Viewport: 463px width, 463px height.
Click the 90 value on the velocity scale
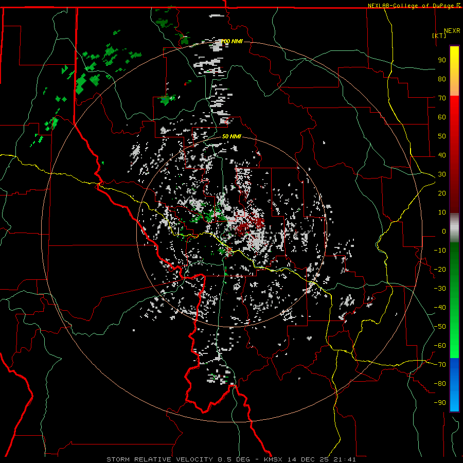442,60
